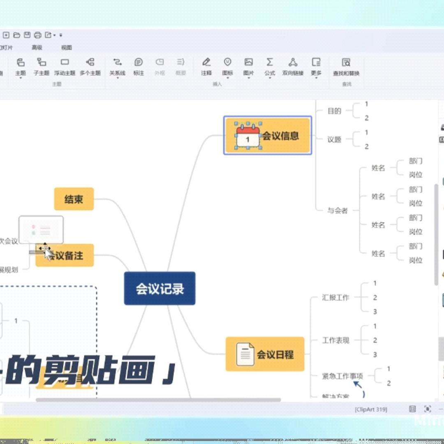The height and width of the screenshot is (444, 444).
Task: Select the 会议日程 topic text
Action: (x=275, y=354)
